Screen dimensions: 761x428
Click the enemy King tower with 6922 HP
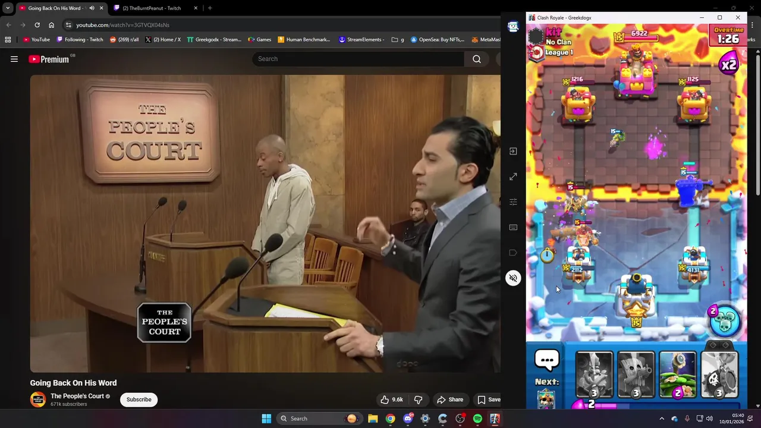(636, 71)
